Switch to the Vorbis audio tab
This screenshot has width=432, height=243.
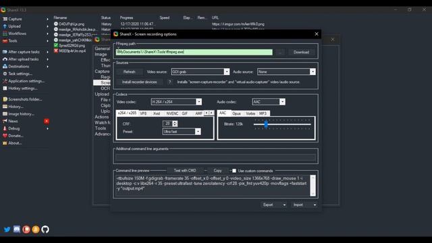click(x=250, y=113)
